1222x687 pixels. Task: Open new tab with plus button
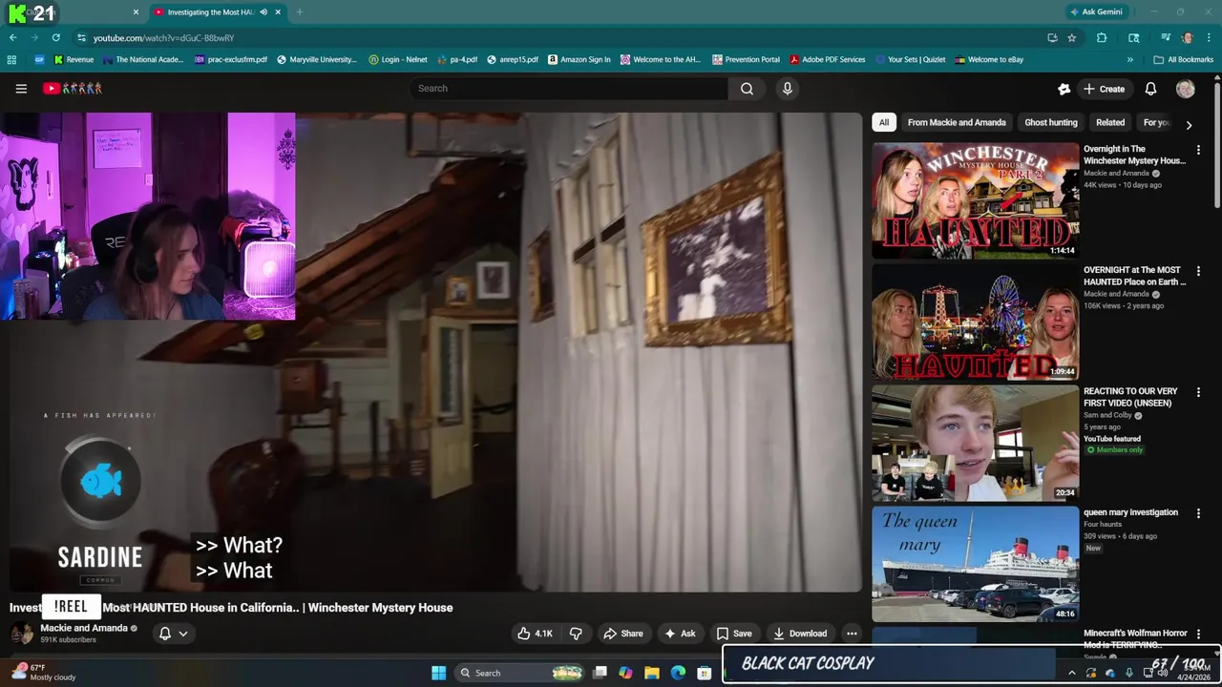point(299,12)
